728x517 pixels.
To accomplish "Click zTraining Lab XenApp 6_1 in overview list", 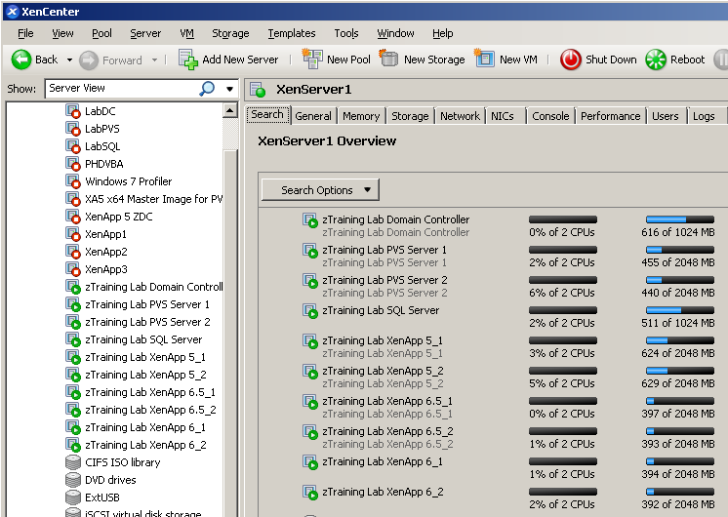I will click(x=383, y=461).
